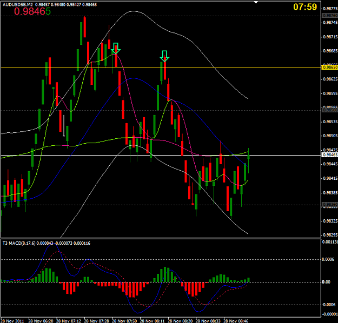Click the MACD -0.0006 level label

coord(328,305)
